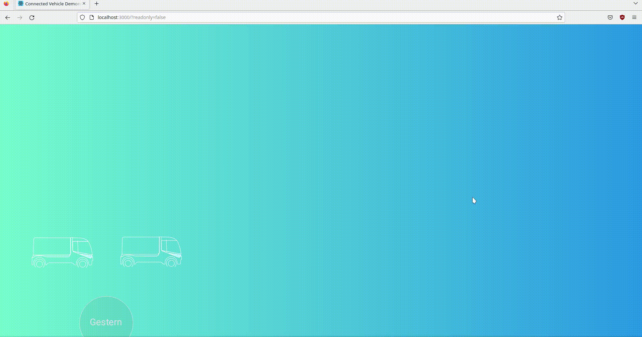
Task: Bookmark this page with the star icon
Action: [559, 17]
